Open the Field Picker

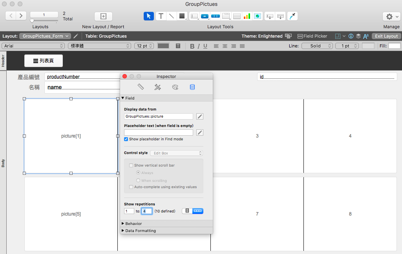[x=312, y=36]
